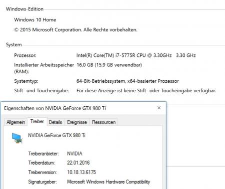Click the Treiberanbieter NVIDIA text

point(74,154)
